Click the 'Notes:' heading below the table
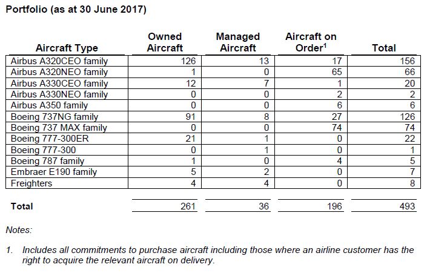Viewport: 427px width, 273px height. coord(19,230)
